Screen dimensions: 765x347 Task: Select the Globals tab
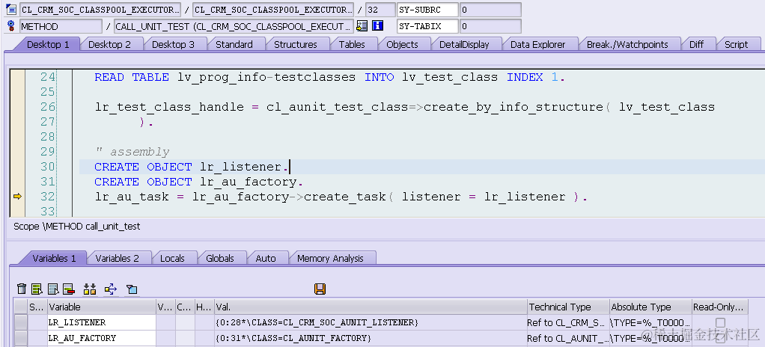220,258
